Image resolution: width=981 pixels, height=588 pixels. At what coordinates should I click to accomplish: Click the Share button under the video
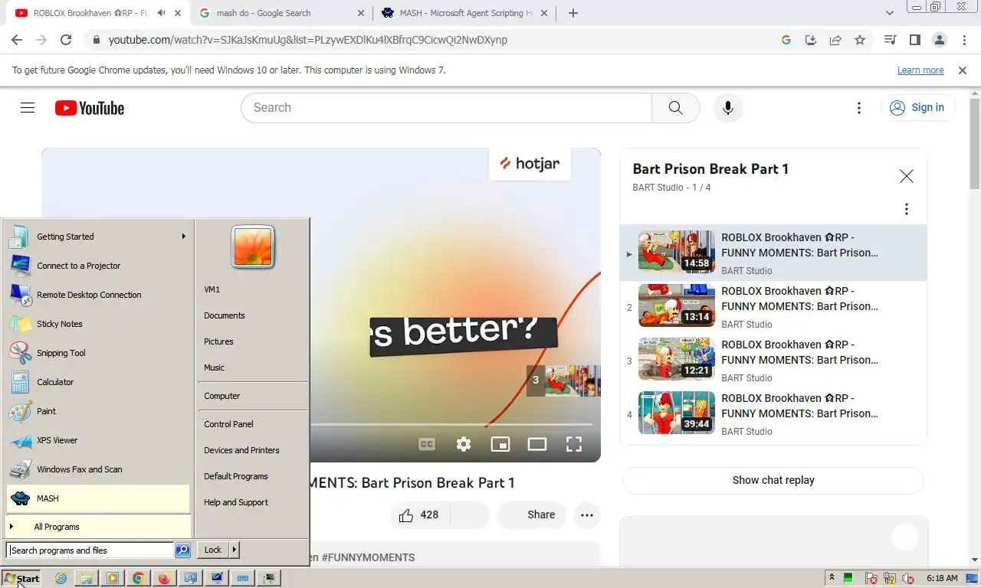531,515
